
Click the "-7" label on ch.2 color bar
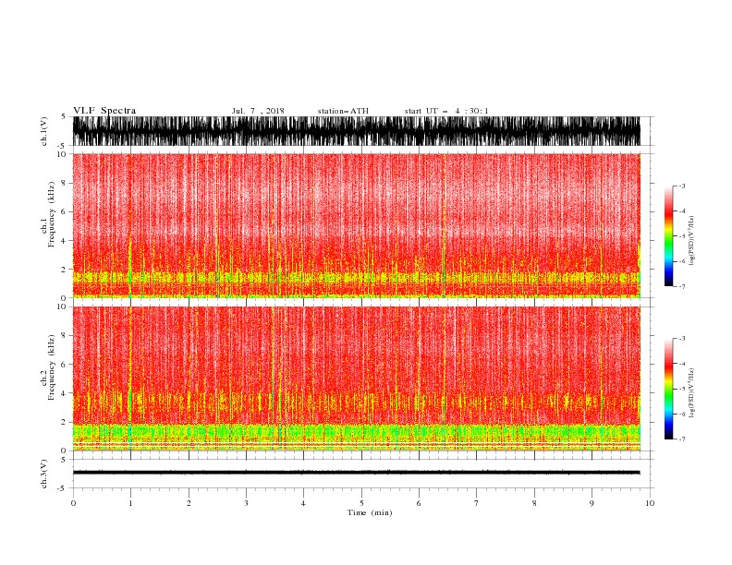click(681, 439)
